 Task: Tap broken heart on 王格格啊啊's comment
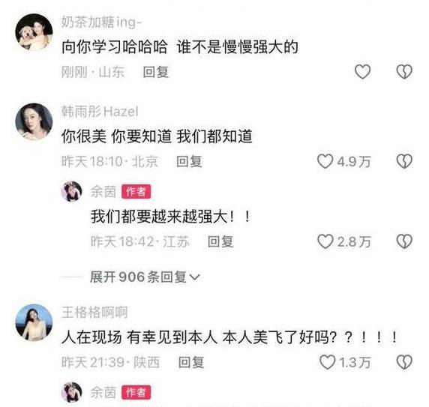pyautogui.click(x=404, y=363)
